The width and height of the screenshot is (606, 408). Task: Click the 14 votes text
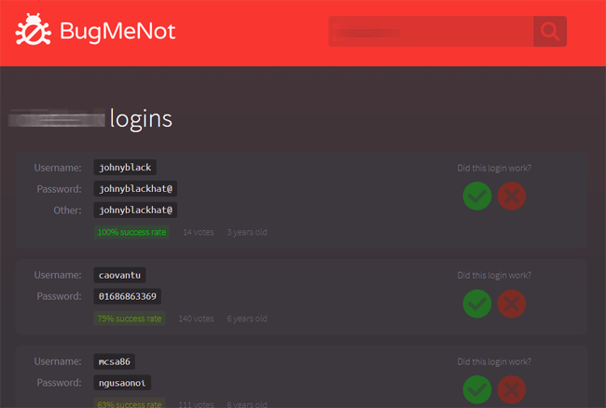199,232
